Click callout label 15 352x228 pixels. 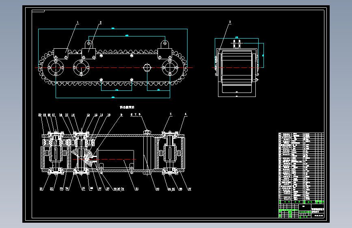pos(67,115)
